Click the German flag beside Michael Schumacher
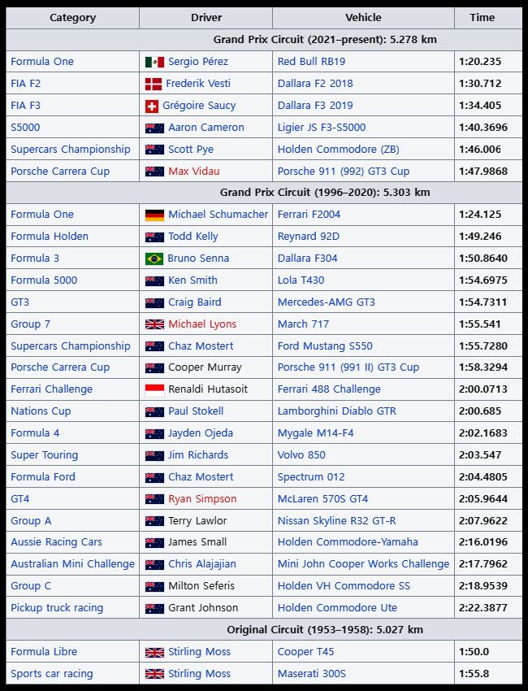The height and width of the screenshot is (691, 528). point(154,215)
